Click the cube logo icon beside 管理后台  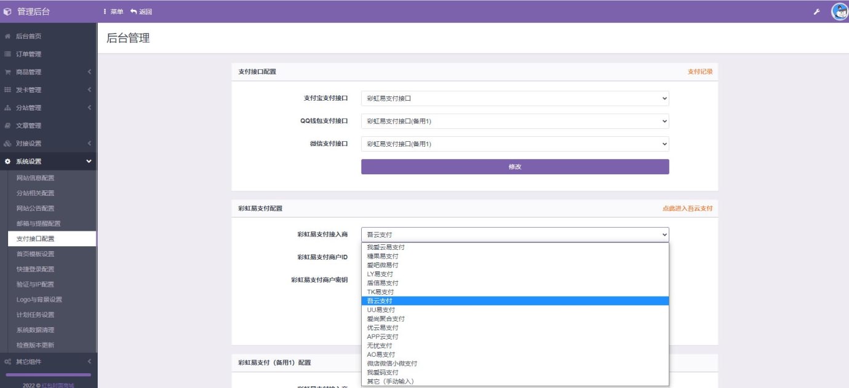point(7,12)
